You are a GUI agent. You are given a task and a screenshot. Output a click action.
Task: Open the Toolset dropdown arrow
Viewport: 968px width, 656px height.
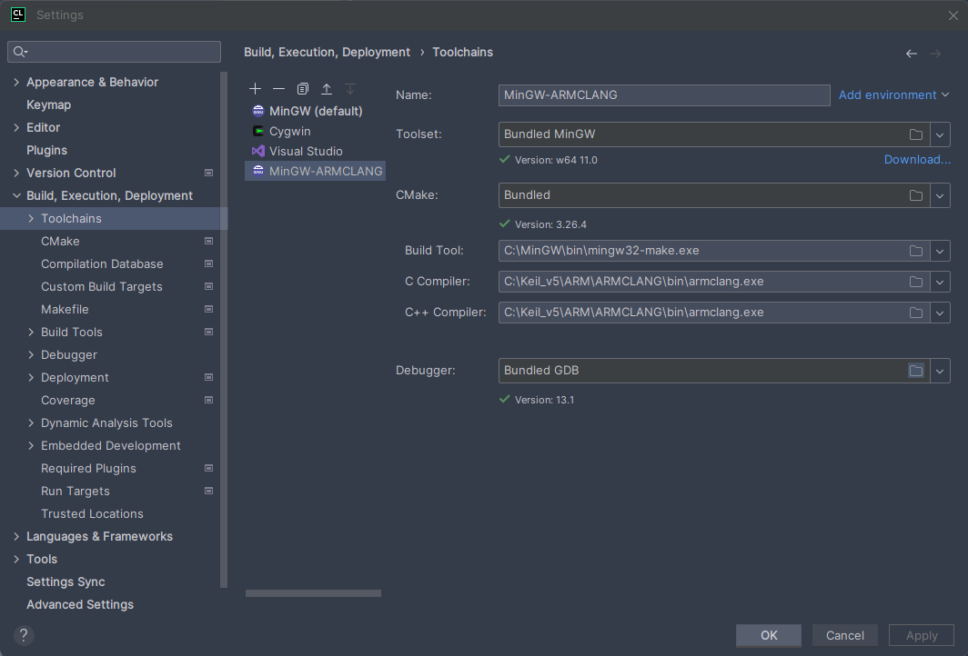[x=940, y=134]
